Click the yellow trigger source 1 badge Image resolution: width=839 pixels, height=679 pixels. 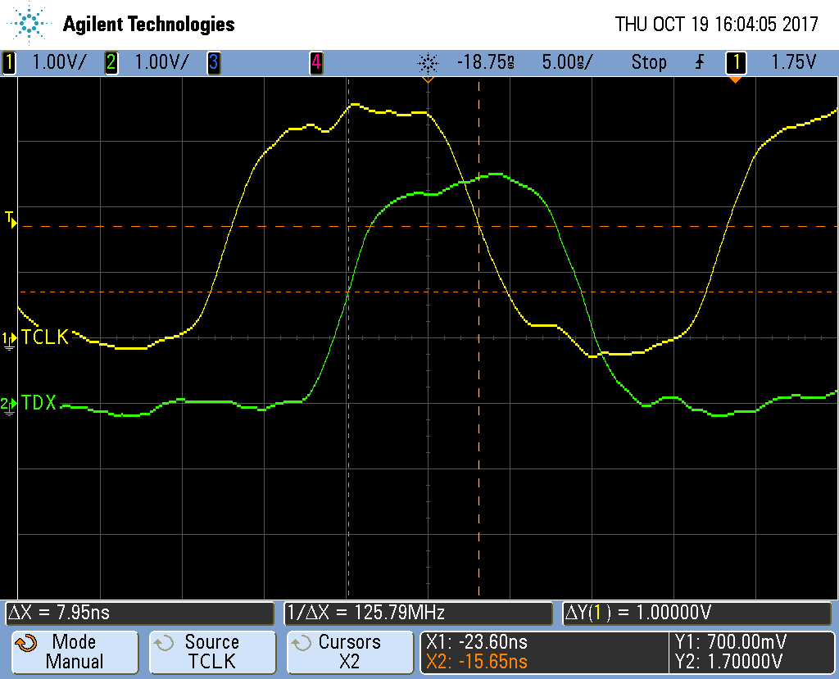coord(735,62)
